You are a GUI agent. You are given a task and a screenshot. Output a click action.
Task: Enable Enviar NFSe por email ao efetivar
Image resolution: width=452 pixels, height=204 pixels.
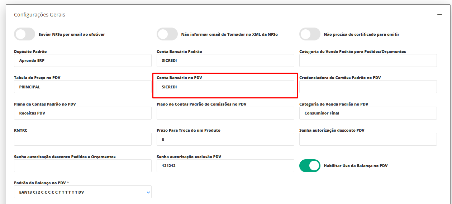coord(24,34)
